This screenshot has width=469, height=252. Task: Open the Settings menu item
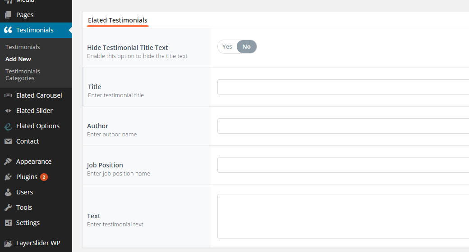28,223
